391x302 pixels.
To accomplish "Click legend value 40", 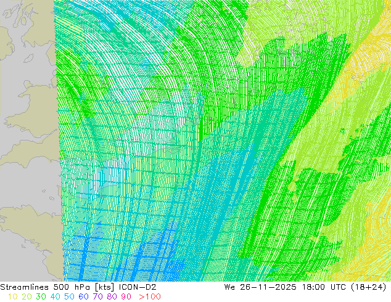I will 55,297.
